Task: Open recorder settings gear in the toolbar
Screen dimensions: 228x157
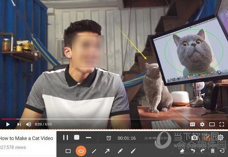Action: 221,137
